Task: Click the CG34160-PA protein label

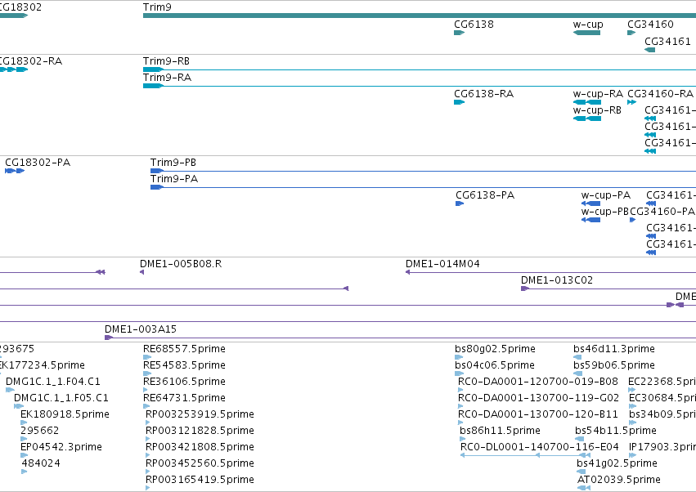Action: 662,212
